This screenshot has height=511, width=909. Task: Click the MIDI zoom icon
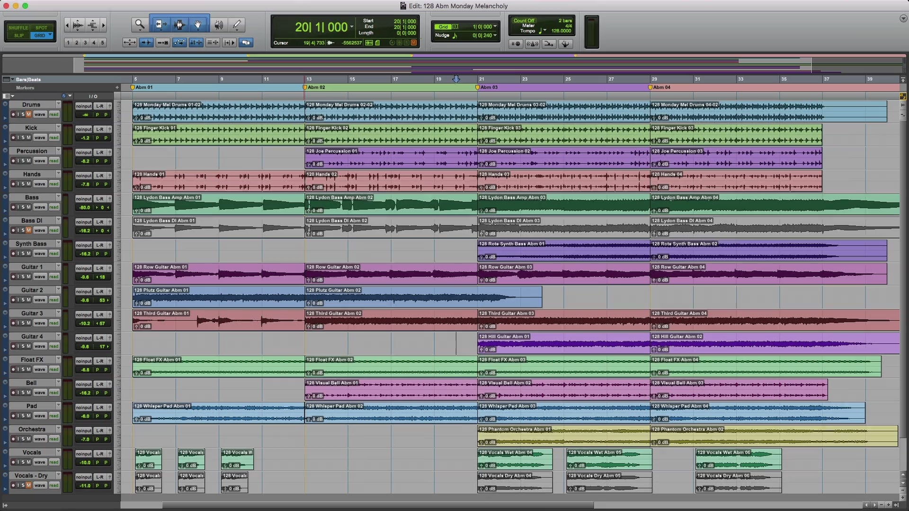[92, 25]
